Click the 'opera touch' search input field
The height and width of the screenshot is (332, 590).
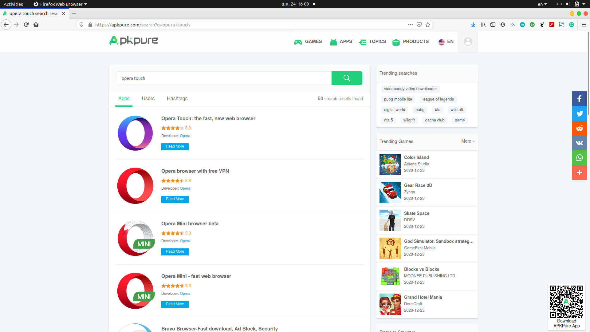[x=224, y=78]
